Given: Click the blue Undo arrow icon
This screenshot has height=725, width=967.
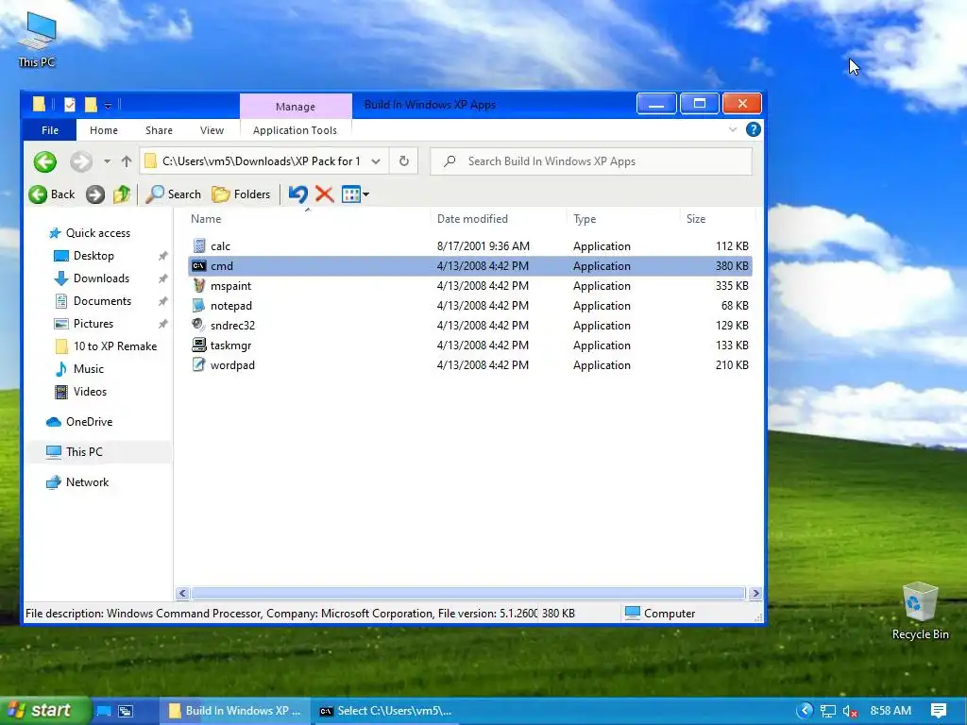Looking at the screenshot, I should 297,194.
